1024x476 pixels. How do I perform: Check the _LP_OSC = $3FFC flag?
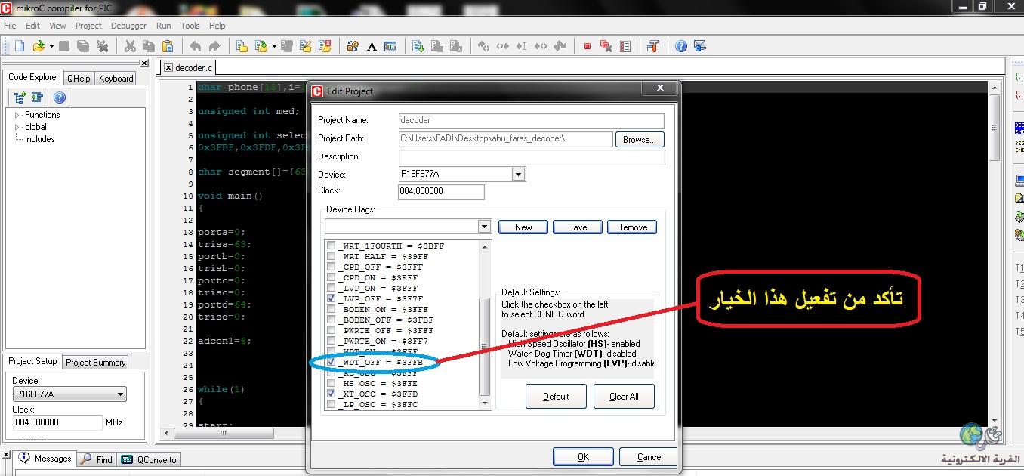click(332, 405)
